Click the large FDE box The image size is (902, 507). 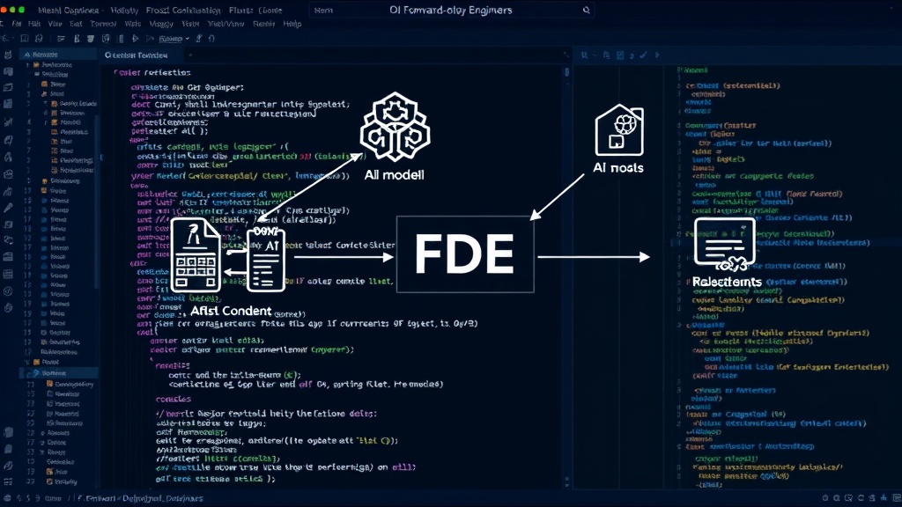(x=465, y=254)
